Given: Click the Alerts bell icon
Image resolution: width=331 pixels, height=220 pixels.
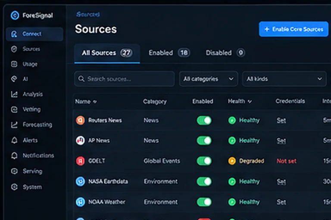Looking at the screenshot, I should [14, 140].
